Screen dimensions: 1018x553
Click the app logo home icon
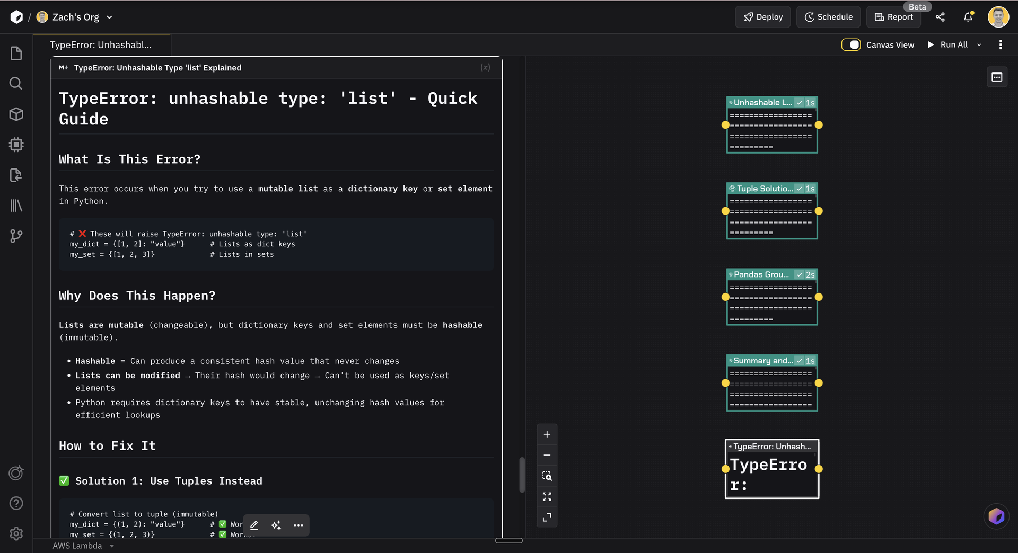(x=16, y=17)
